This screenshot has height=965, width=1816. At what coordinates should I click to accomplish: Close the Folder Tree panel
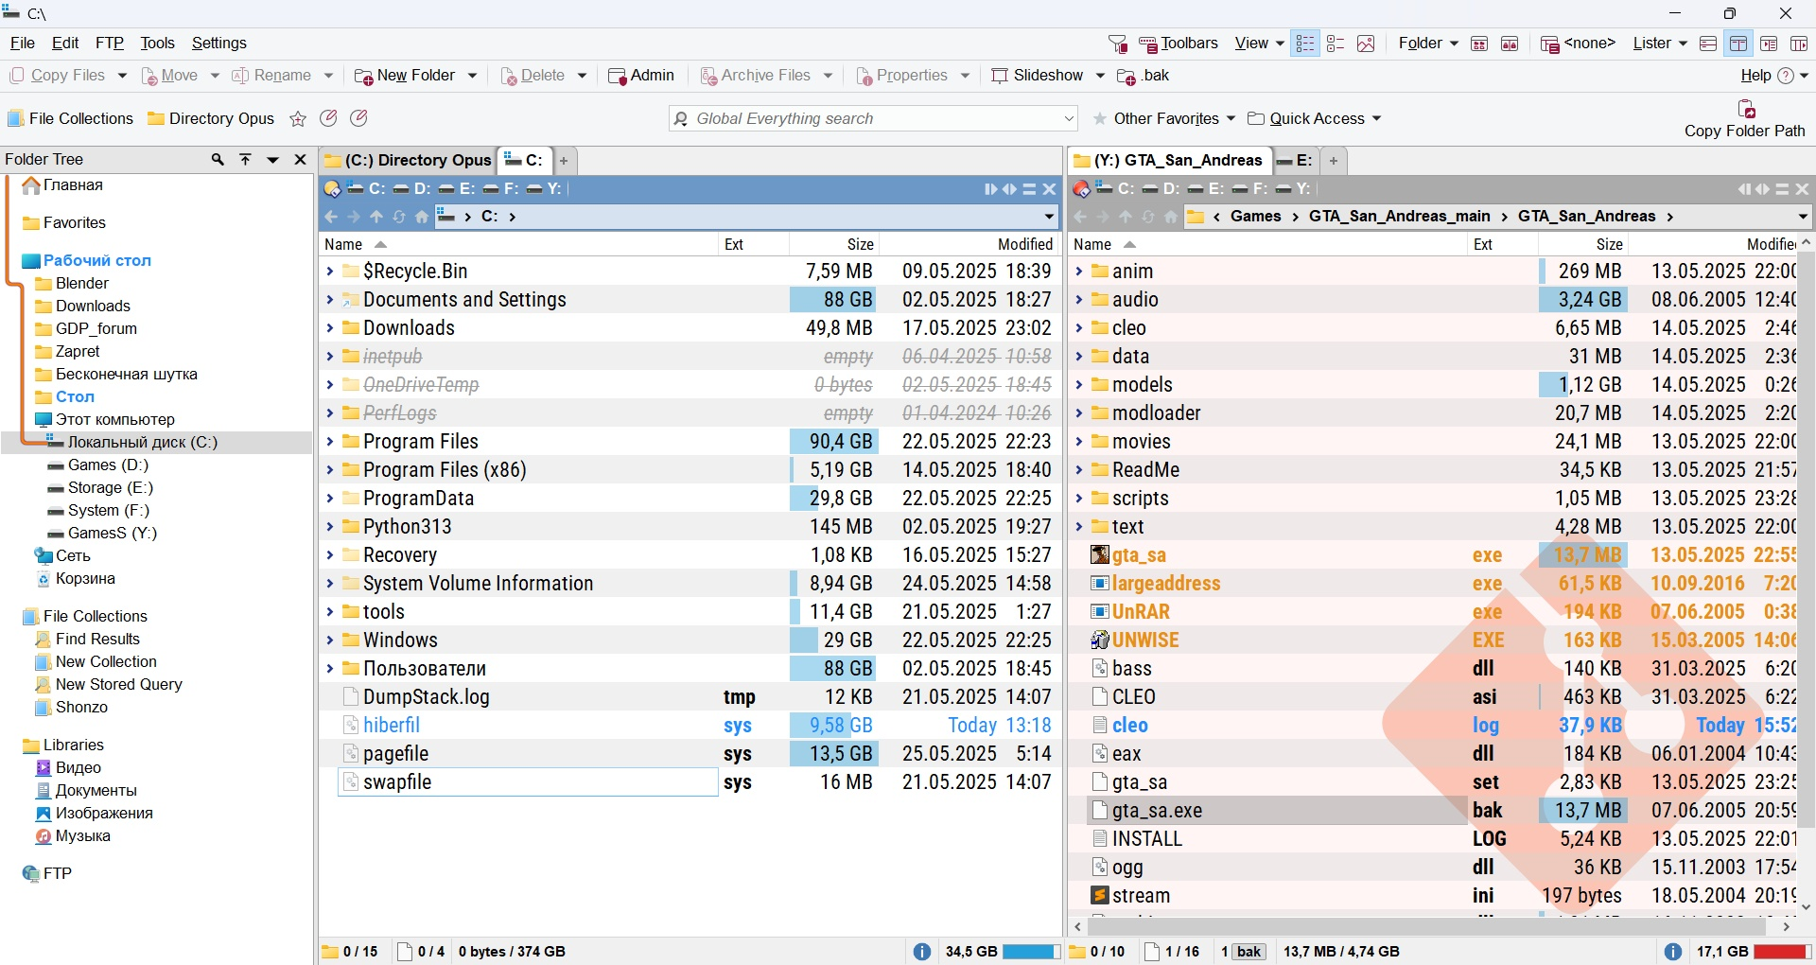coord(300,159)
